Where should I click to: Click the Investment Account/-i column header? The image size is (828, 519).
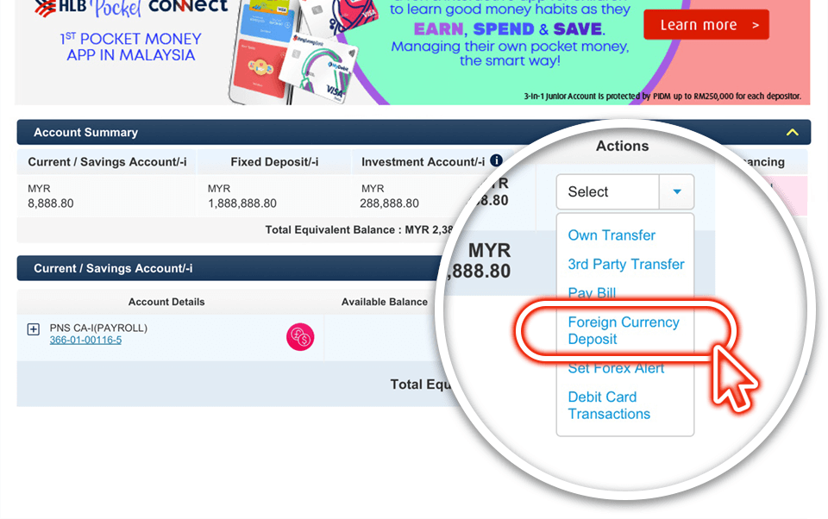click(423, 162)
